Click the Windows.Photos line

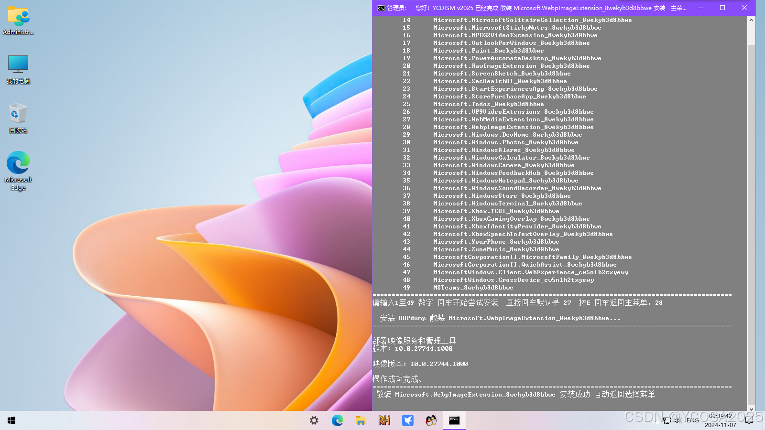point(490,142)
